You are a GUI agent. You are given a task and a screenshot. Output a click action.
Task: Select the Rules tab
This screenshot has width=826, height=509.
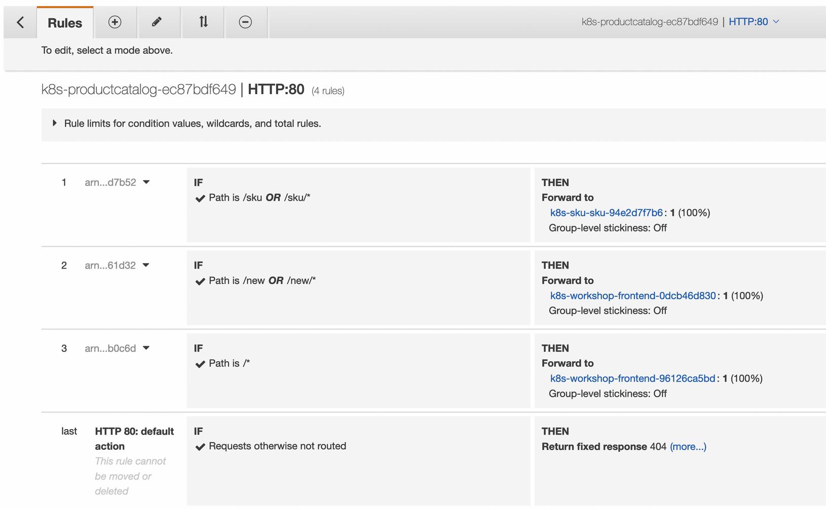pos(65,23)
